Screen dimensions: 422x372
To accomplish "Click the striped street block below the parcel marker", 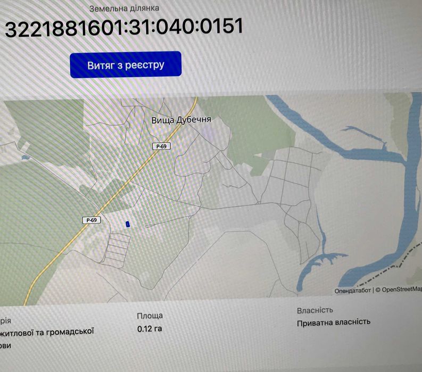I will click(x=118, y=249).
